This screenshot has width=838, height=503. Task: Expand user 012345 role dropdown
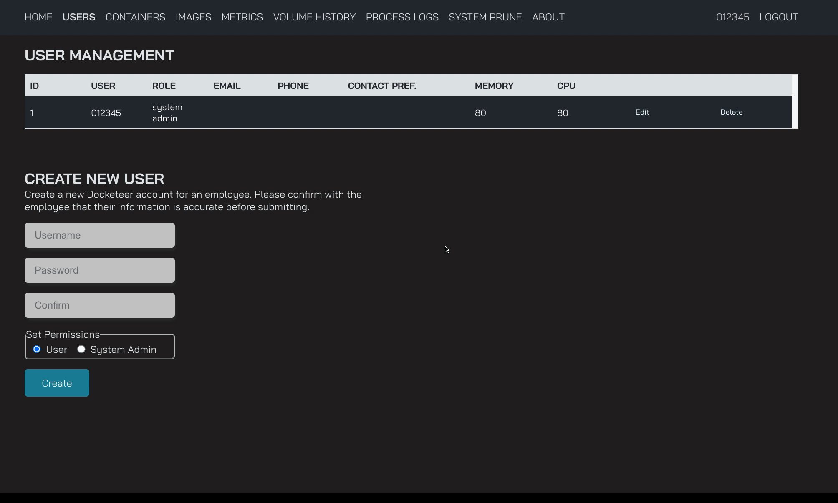(167, 113)
